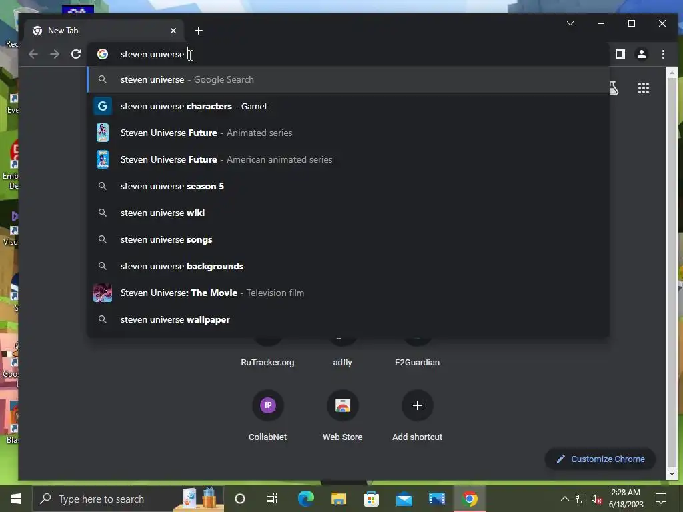This screenshot has width=683, height=512.
Task: Choose 'steven universe season 5' suggestion
Action: [x=348, y=186]
